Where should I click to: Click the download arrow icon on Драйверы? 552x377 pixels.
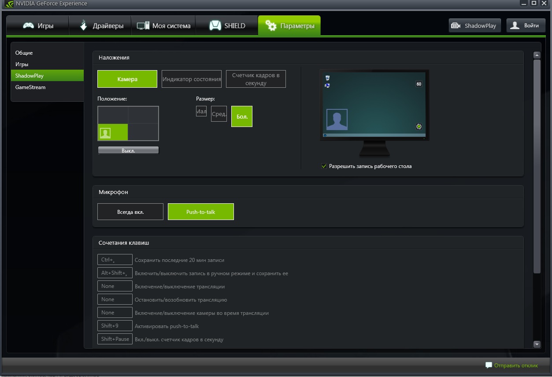coord(84,26)
